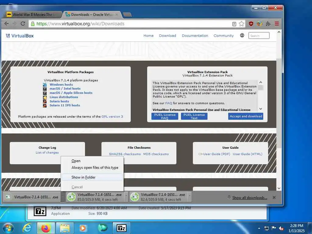Click the in-progress download showing 82.4/105.9 MB
Viewport: 312px width, 234px height.
point(159,197)
